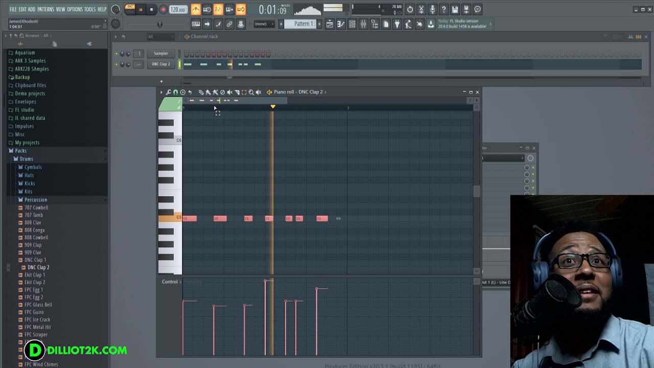This screenshot has width=654, height=368.
Task: Select the Zoom magnifier tool in Piano roll
Action: click(251, 92)
